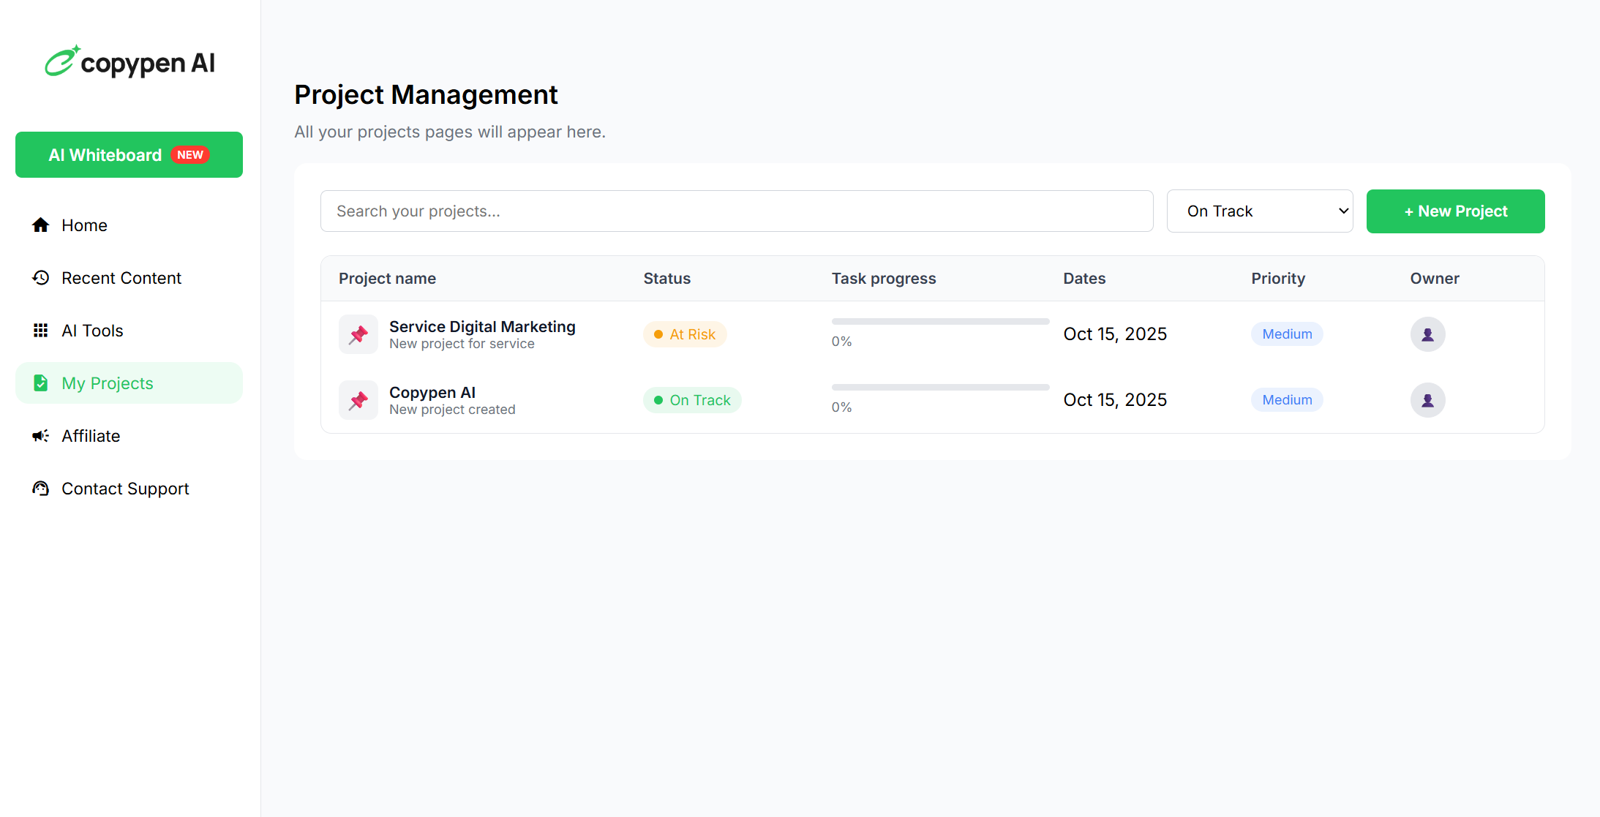The height and width of the screenshot is (817, 1600).
Task: Click the pin icon beside Service Digital Marketing
Action: (358, 334)
